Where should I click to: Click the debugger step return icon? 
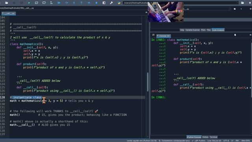coord(82,3)
